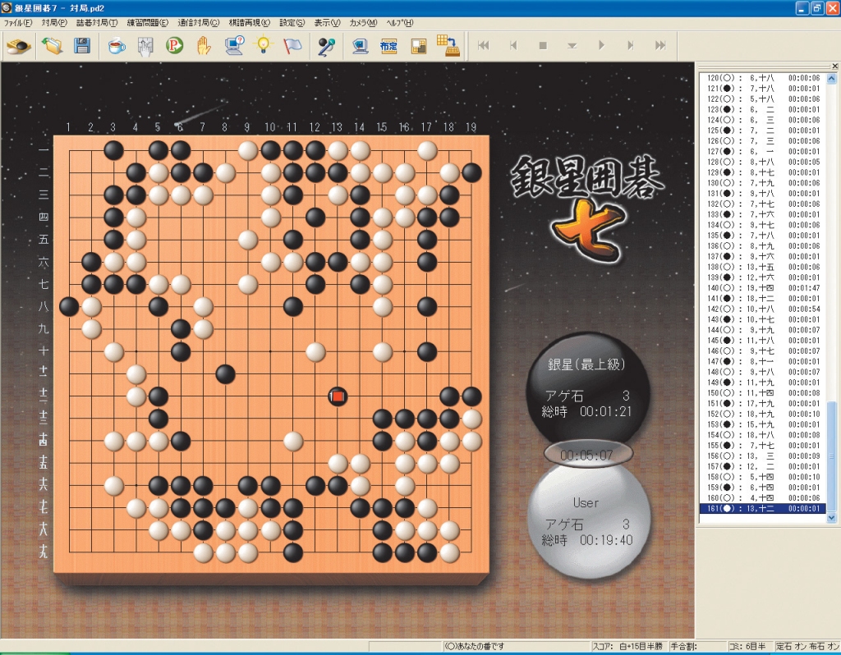The width and height of the screenshot is (841, 655).
Task: Click the '(○)あなたの番です' status bar message
Action: pyautogui.click(x=476, y=647)
